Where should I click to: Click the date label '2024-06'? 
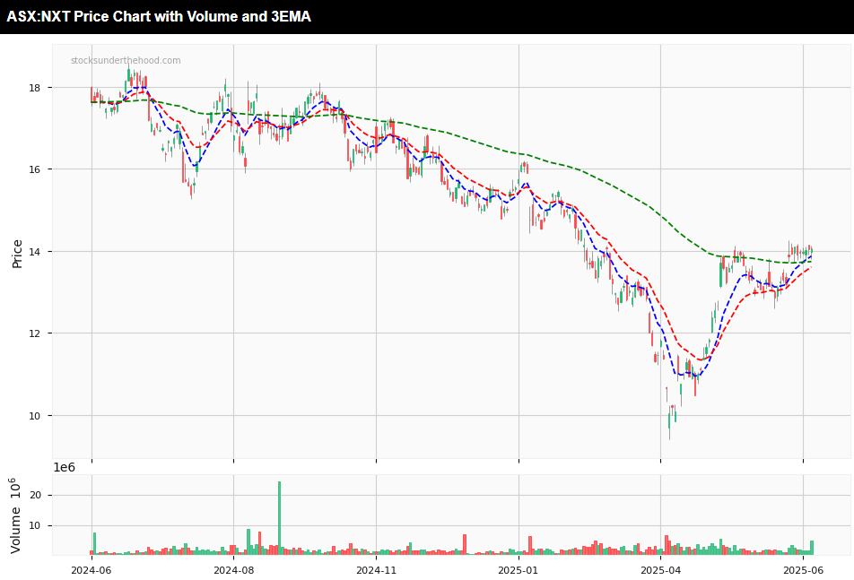coord(91,570)
